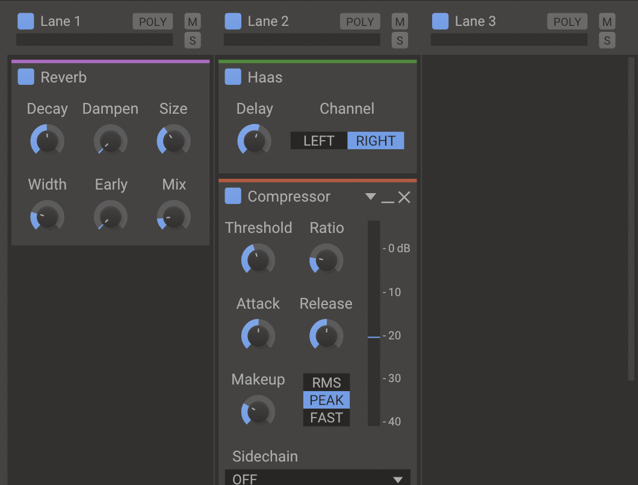Click the Lane 2 name label
Viewport: 638px width, 485px height.
268,21
